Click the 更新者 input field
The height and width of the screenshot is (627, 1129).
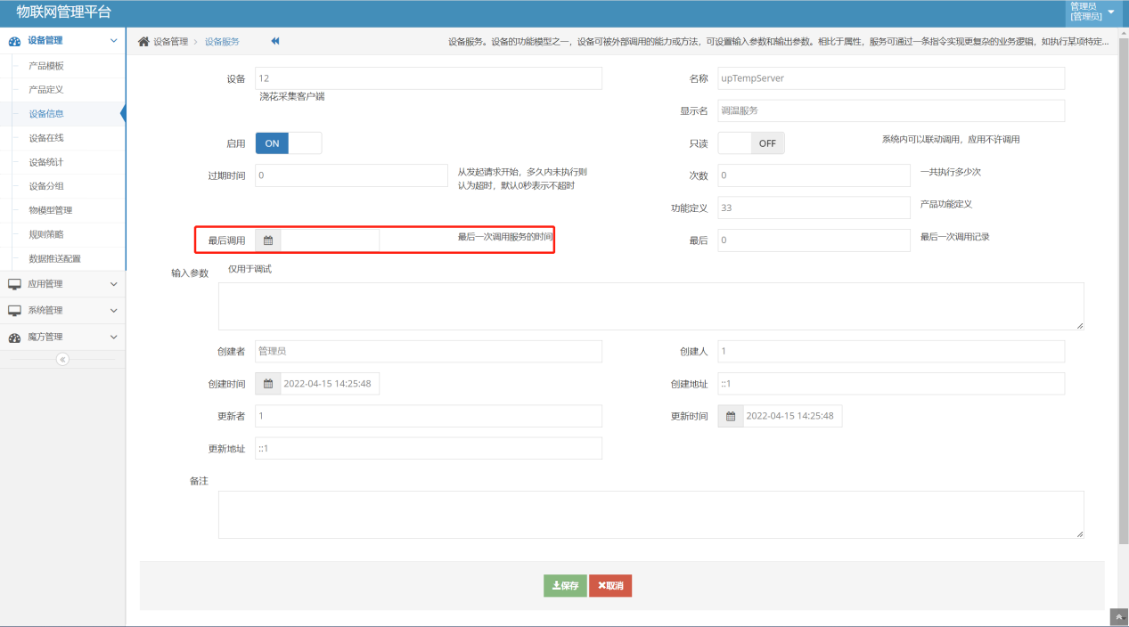tap(429, 416)
